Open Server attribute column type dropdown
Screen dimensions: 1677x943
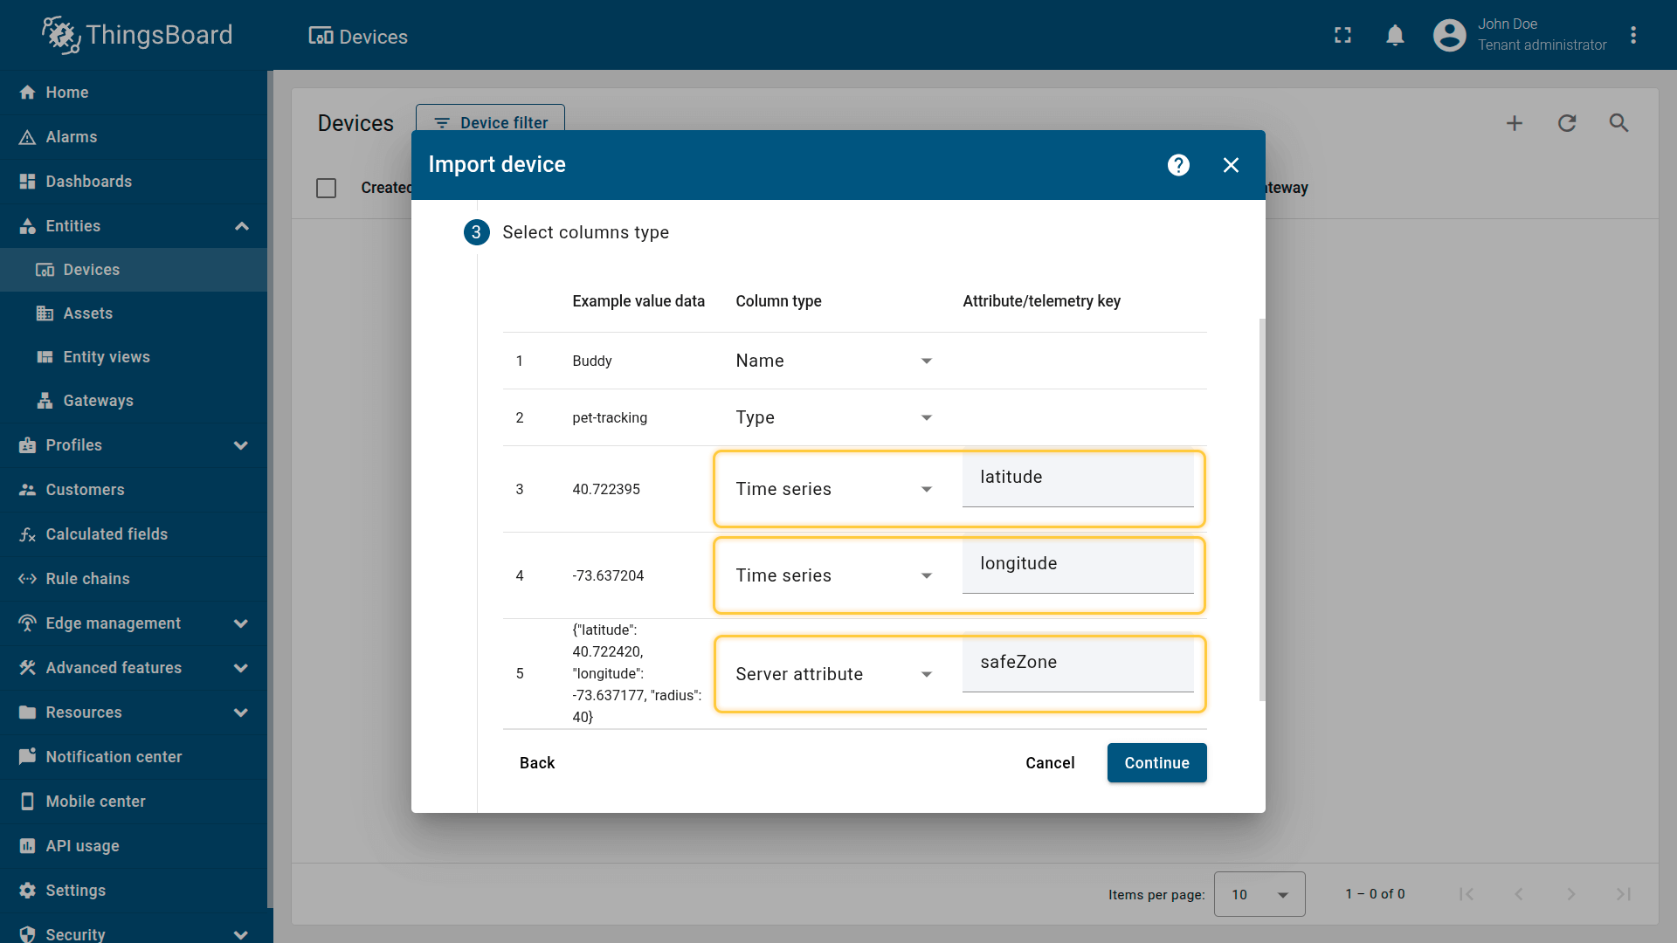[834, 674]
